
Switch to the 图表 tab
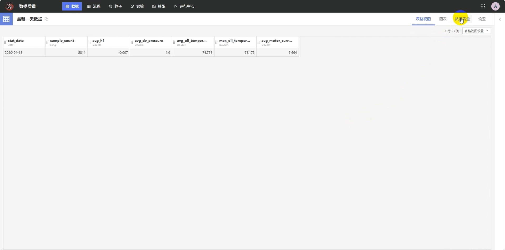pos(443,19)
